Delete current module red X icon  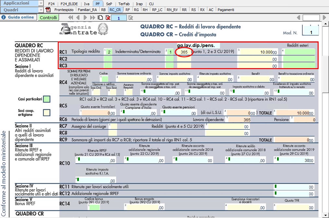point(108,18)
